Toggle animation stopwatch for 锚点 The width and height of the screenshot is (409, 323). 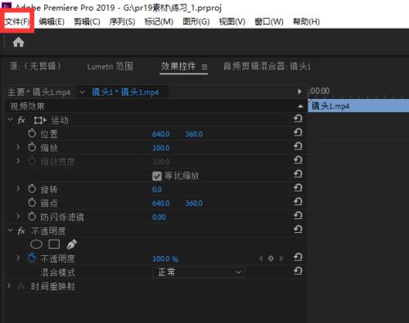pos(32,203)
